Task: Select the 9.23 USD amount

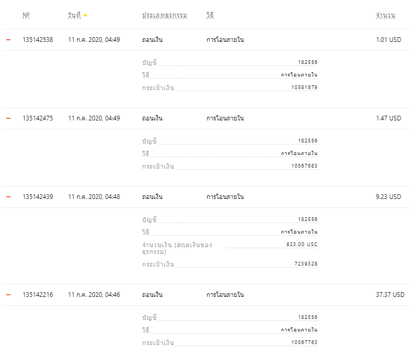Action: 389,196
